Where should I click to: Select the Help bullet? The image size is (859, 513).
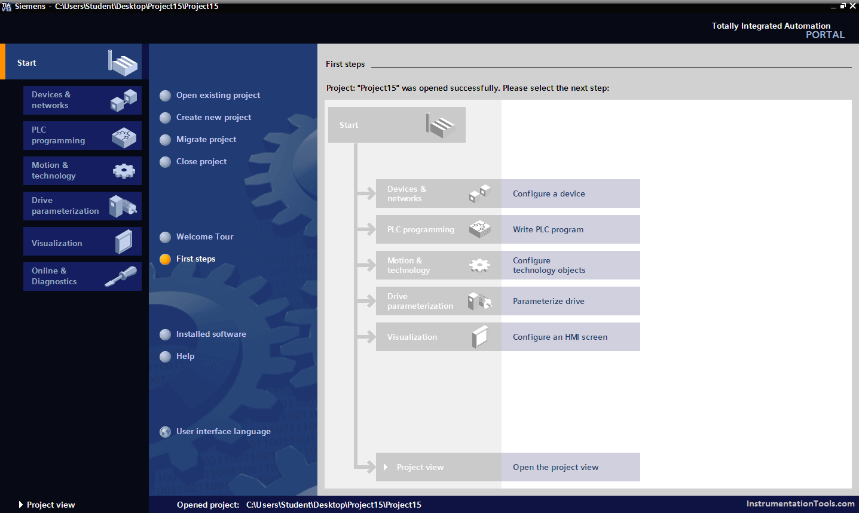(166, 357)
